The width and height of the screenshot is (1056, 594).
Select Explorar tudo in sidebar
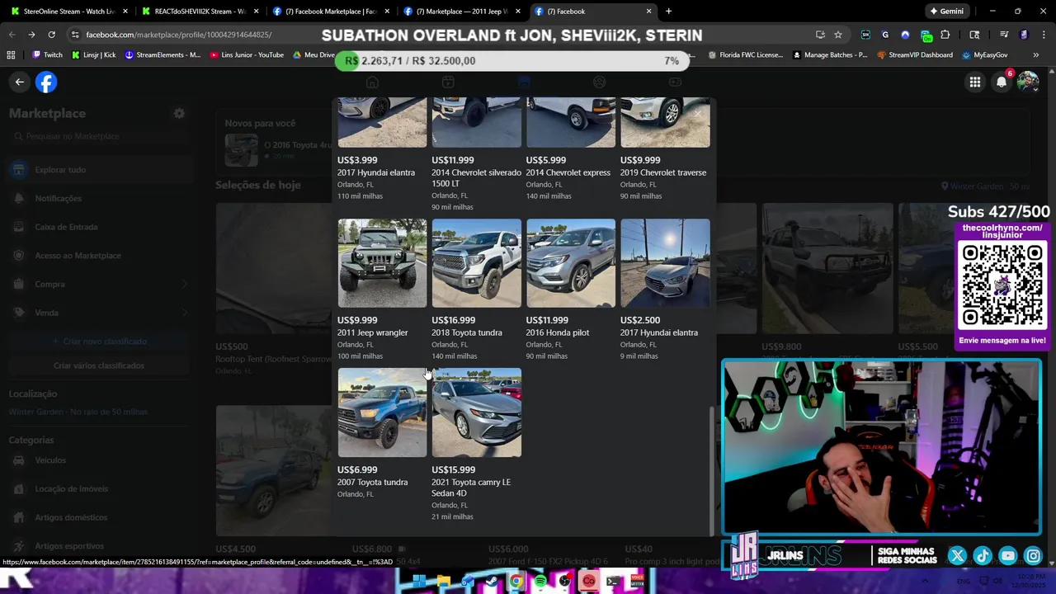pyautogui.click(x=99, y=170)
